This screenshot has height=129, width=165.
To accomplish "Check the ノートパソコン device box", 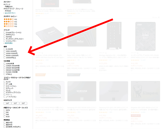I will tap(4, 97).
